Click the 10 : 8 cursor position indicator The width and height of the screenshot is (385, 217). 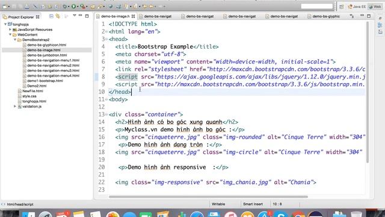coord(277,204)
